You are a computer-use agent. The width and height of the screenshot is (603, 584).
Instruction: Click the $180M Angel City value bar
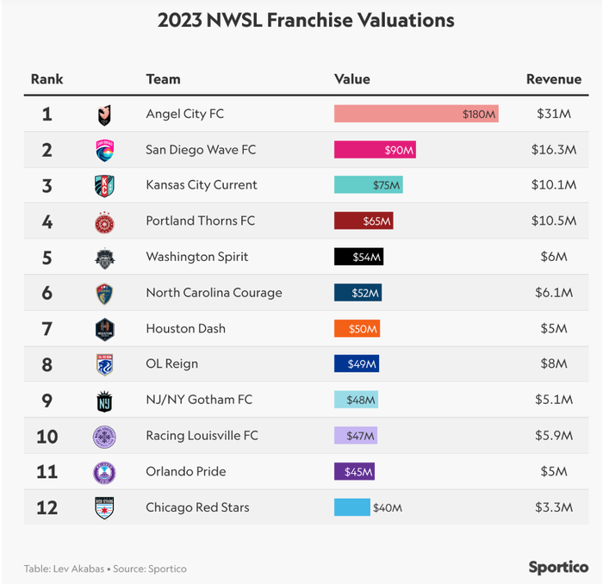[416, 114]
